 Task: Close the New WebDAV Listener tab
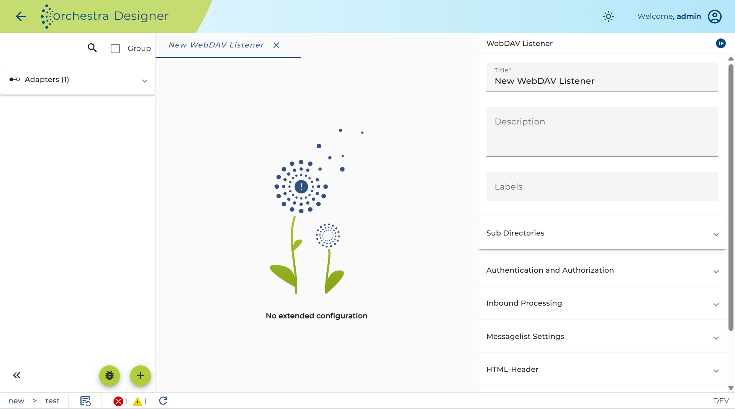[276, 45]
